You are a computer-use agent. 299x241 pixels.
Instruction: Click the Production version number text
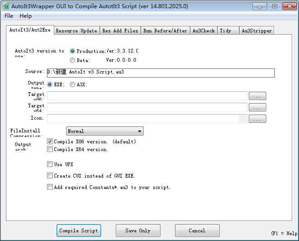pyautogui.click(x=122, y=51)
